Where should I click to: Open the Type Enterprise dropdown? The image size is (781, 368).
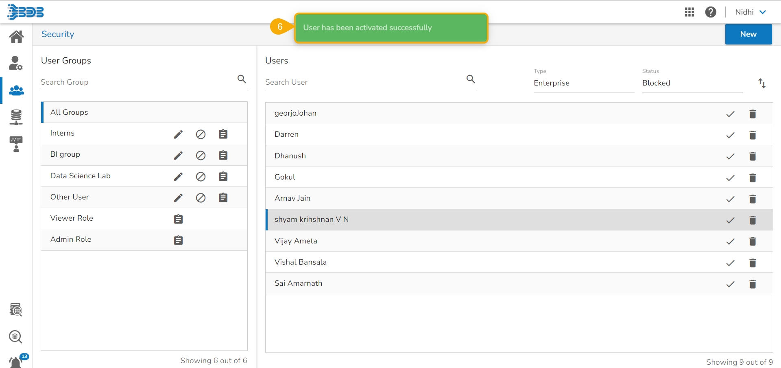584,83
